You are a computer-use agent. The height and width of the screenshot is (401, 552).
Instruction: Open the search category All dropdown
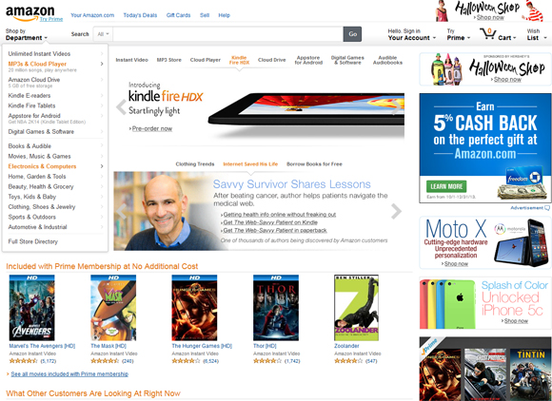pos(103,34)
